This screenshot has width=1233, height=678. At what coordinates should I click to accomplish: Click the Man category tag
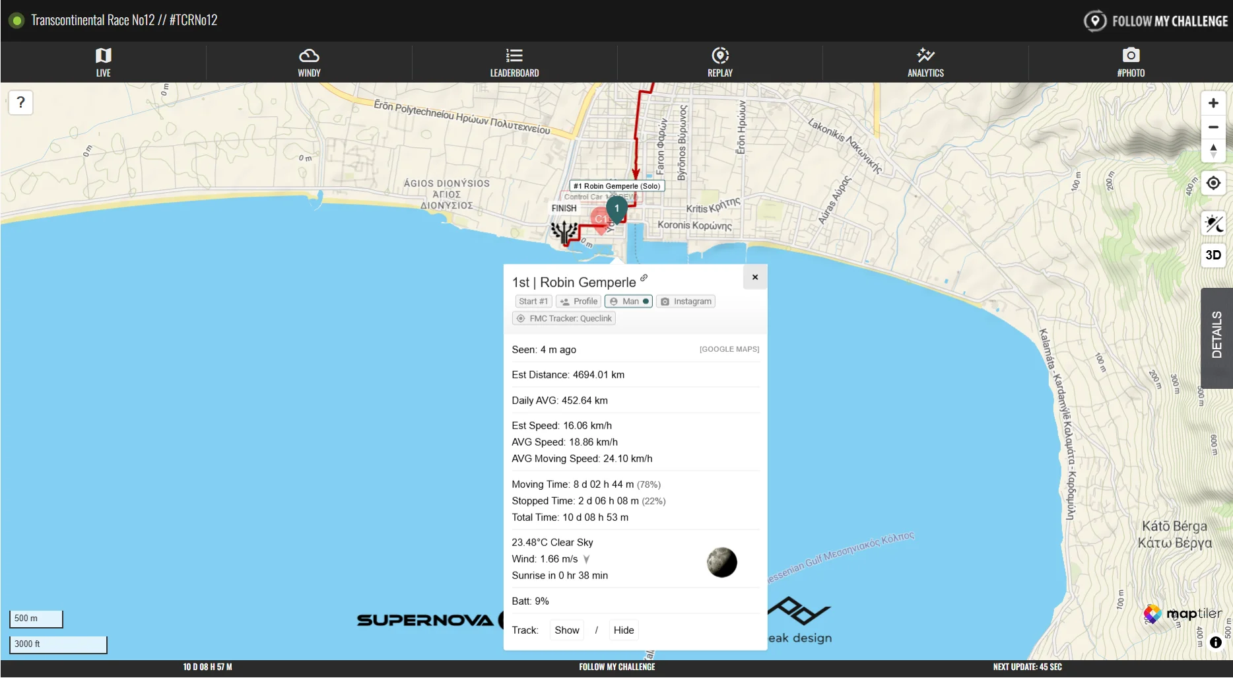[x=629, y=302]
